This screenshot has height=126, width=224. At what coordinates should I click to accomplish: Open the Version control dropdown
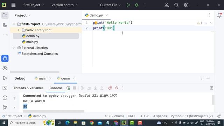65,5
